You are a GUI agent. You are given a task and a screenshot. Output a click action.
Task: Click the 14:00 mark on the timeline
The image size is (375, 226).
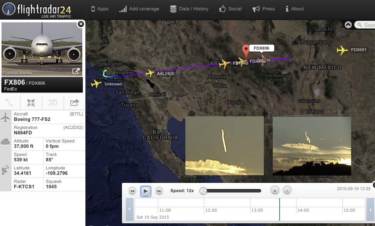coord(303,210)
